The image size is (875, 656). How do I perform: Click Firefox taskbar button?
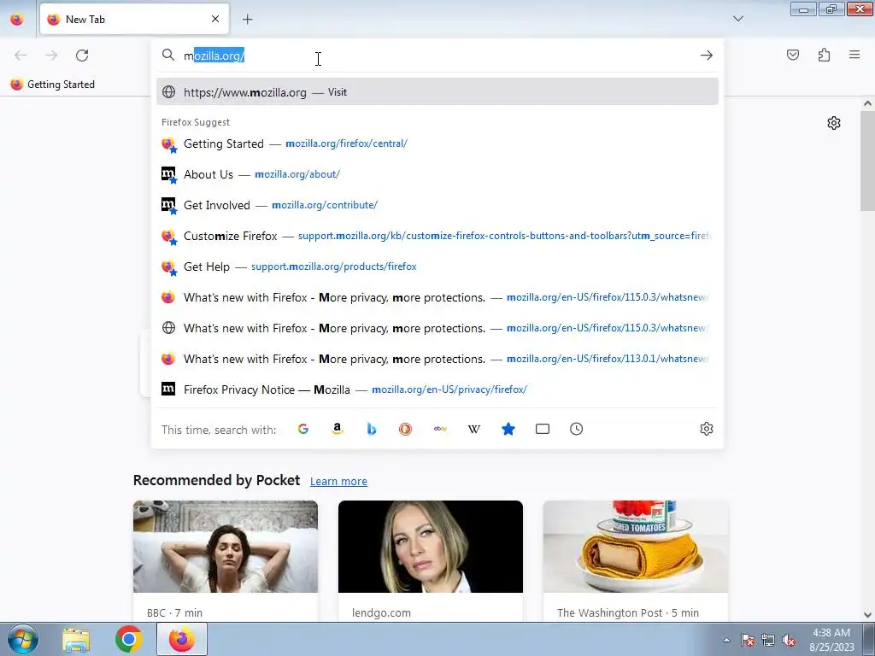[x=182, y=639]
